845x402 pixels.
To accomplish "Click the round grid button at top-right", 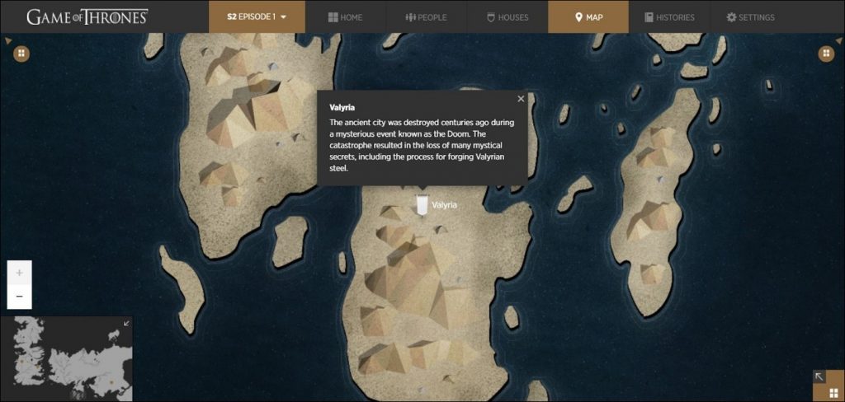I will click(x=824, y=54).
